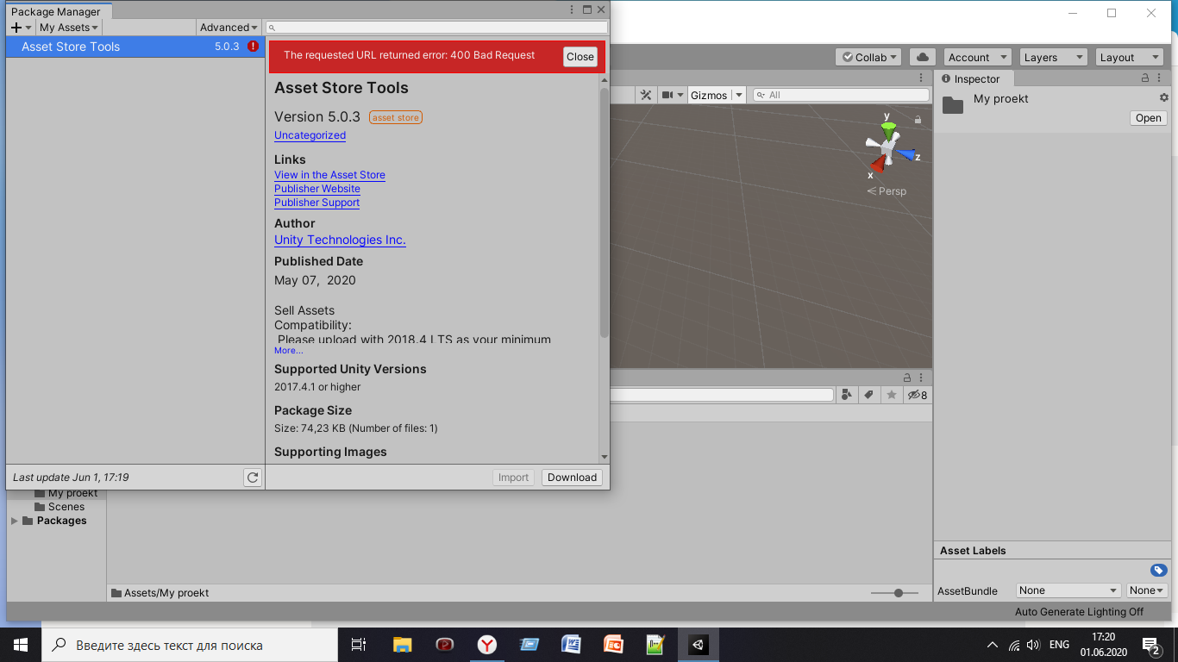
Task: Click the Open button in Inspector
Action: pos(1149,118)
